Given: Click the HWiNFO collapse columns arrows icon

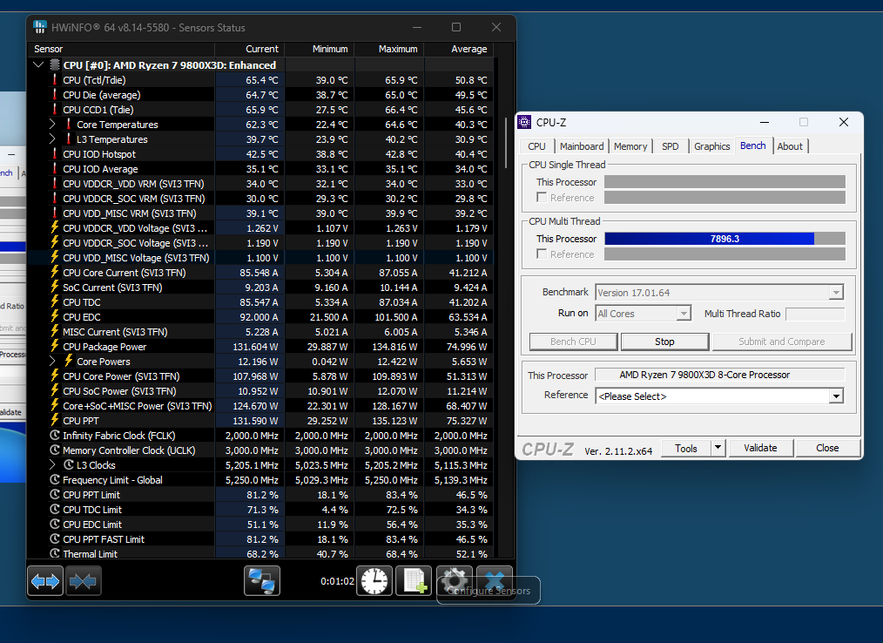Looking at the screenshot, I should (x=84, y=581).
